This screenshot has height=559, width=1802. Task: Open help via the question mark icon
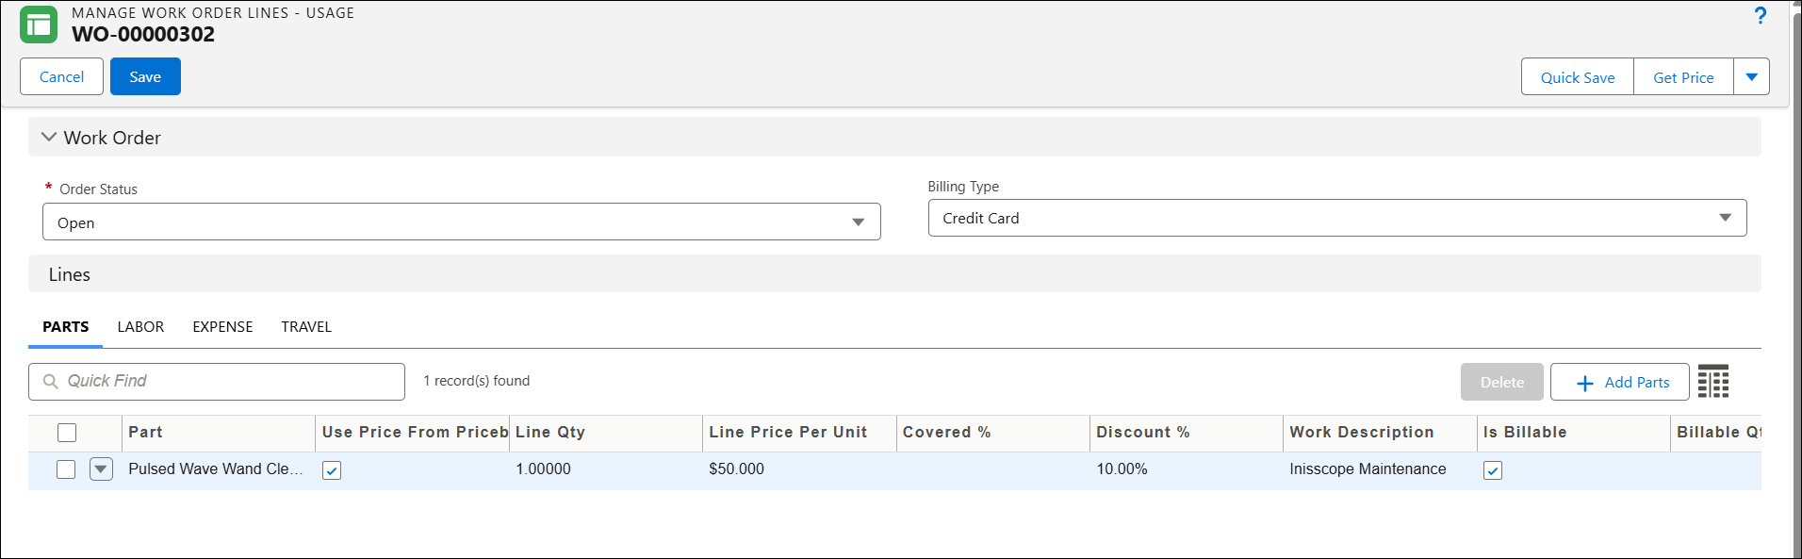(x=1760, y=16)
